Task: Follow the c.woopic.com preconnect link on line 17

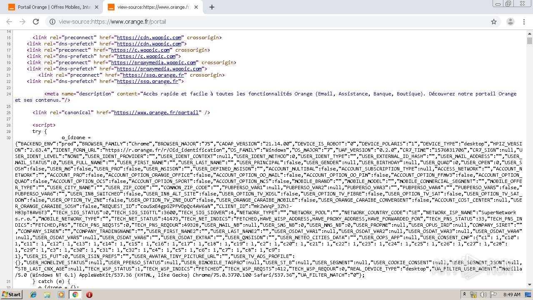Action: click(140, 50)
